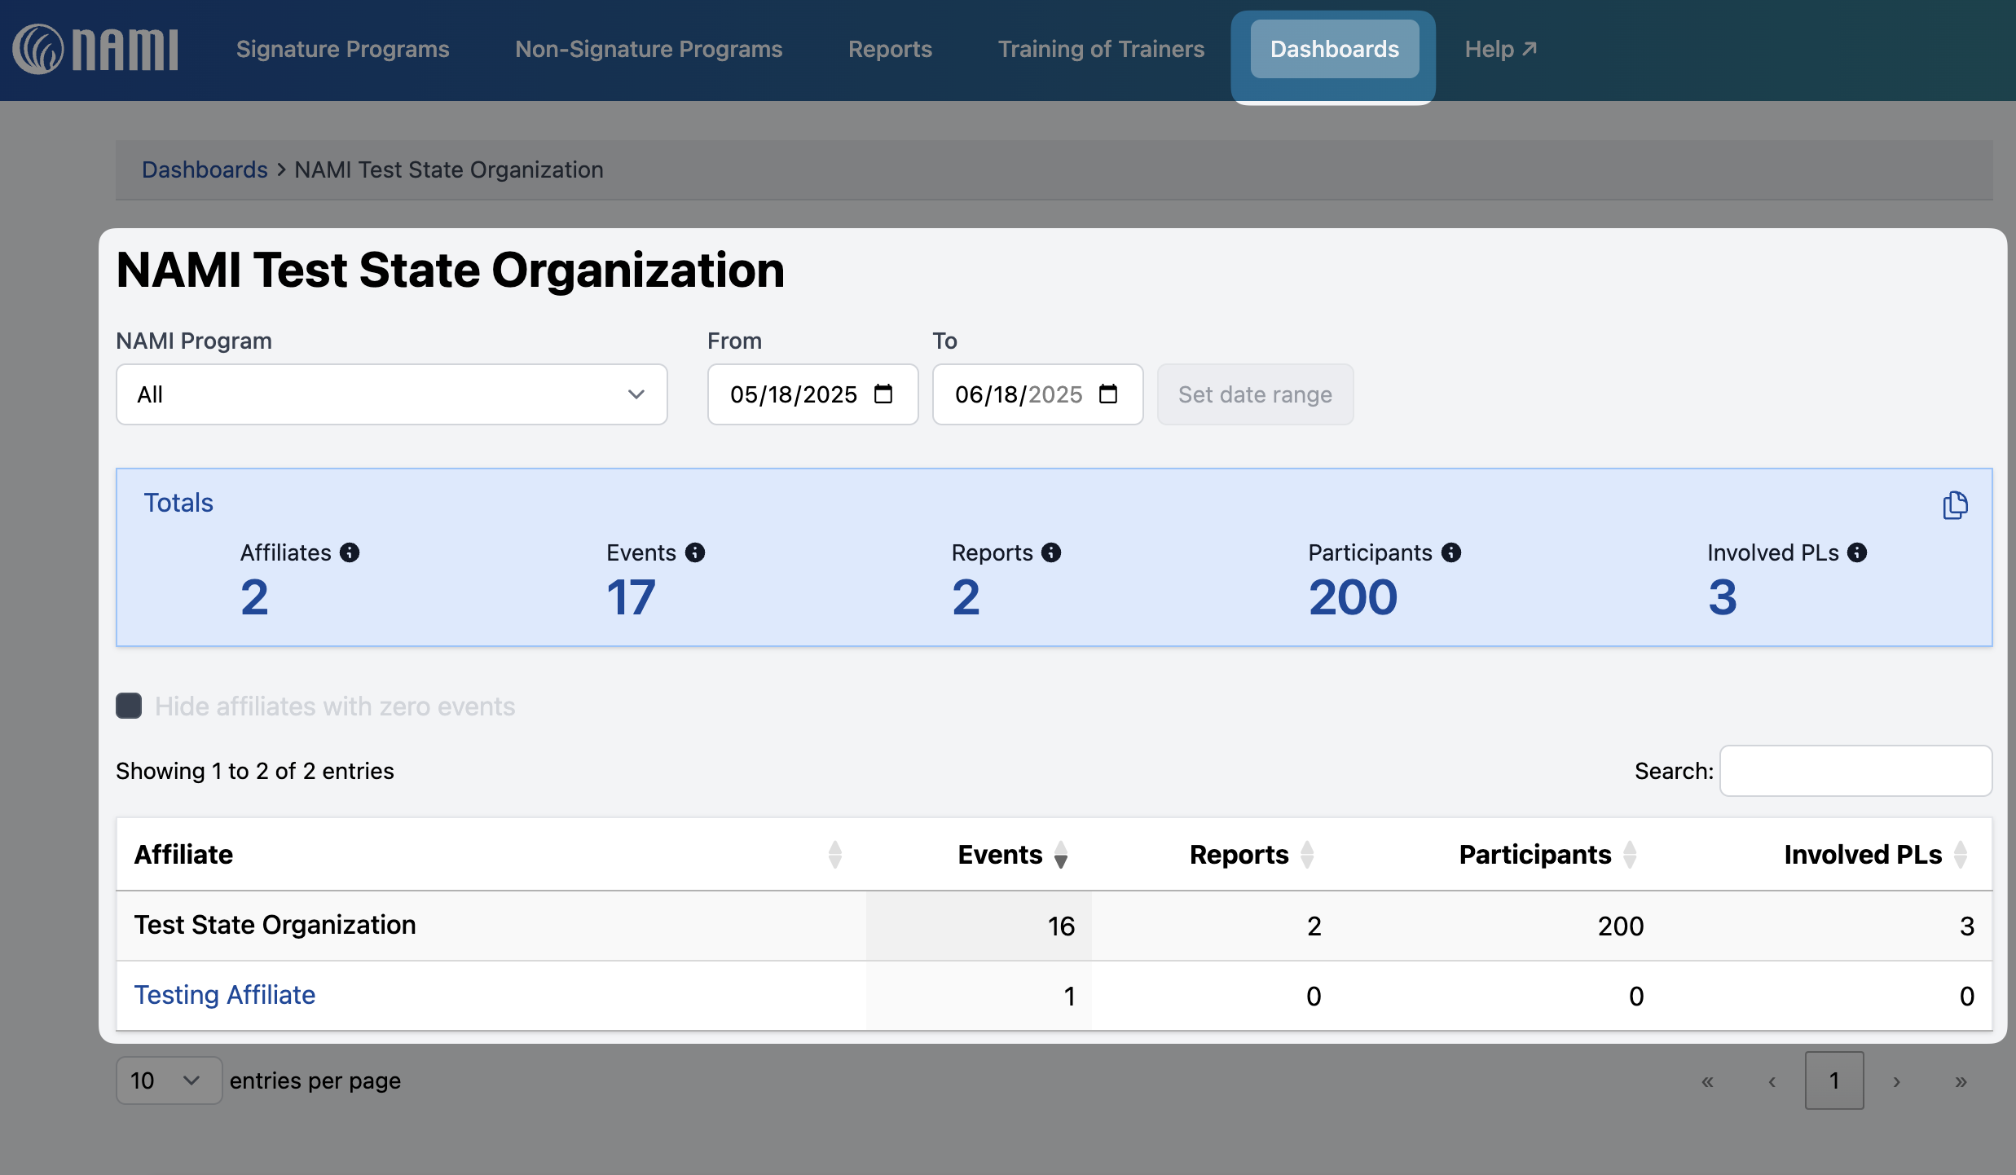This screenshot has height=1175, width=2016.
Task: Sort table by Reports column
Action: pyautogui.click(x=1306, y=854)
